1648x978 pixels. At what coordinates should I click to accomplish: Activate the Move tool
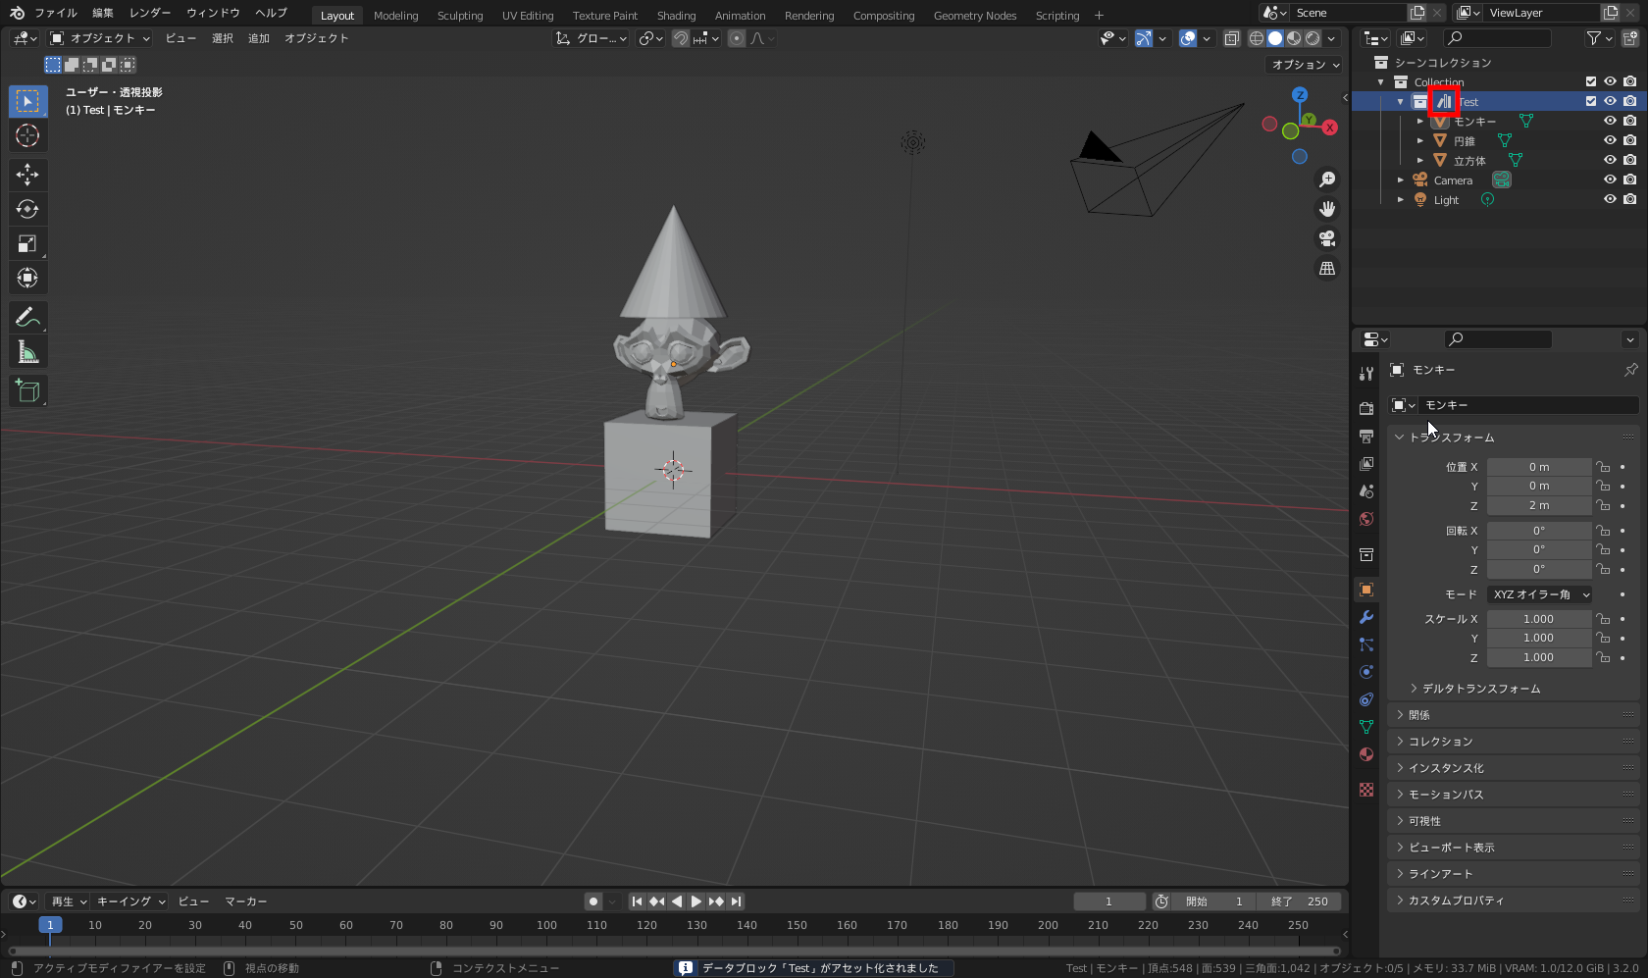click(27, 175)
